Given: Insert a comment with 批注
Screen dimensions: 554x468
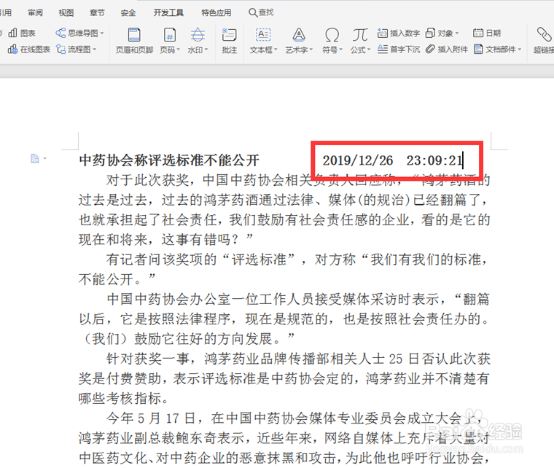Looking at the screenshot, I should pos(229,41).
